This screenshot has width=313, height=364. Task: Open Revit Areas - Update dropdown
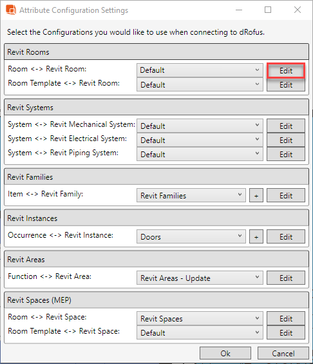point(200,278)
